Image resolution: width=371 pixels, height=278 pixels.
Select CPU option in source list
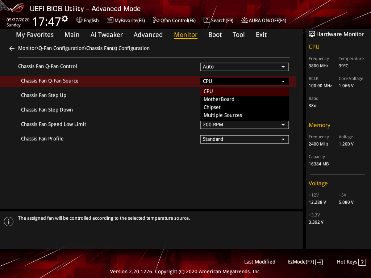pos(245,92)
